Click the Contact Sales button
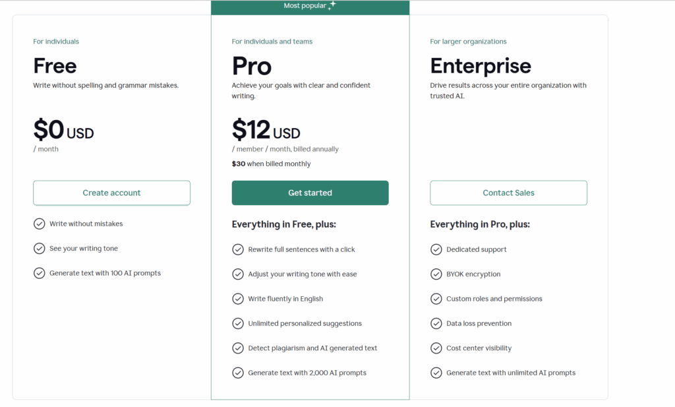 coord(508,193)
